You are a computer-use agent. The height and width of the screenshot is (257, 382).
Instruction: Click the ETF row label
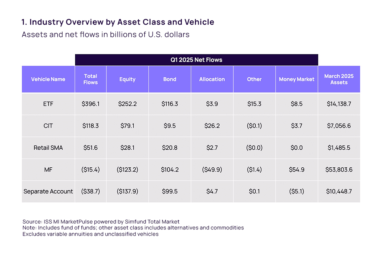(48, 104)
